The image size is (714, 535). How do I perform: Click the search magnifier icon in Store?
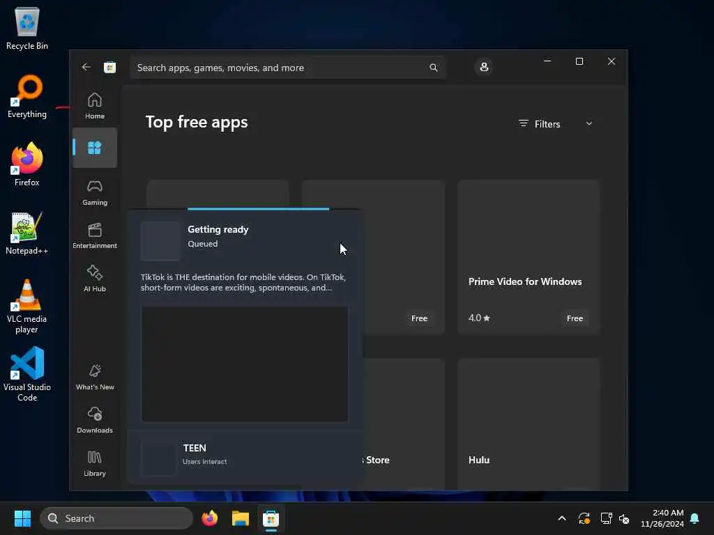(433, 68)
